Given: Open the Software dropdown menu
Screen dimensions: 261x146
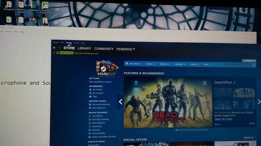Looking at the screenshot, I should (165, 64).
